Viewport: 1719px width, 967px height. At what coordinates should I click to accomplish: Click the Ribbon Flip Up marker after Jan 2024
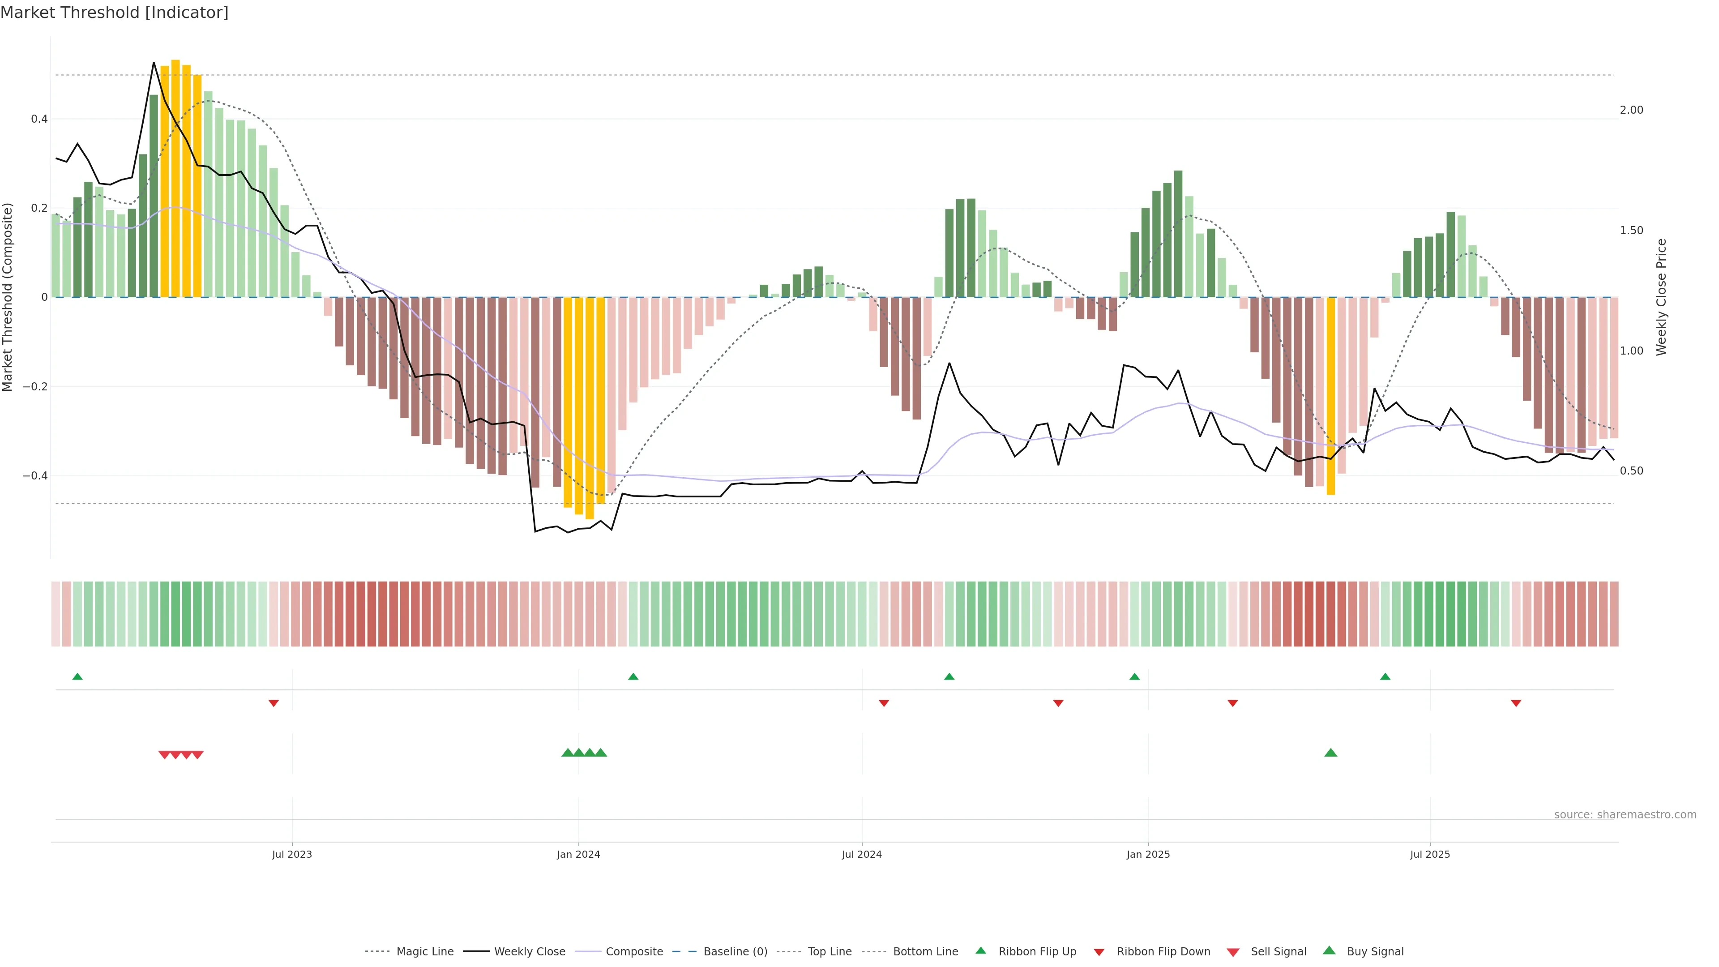point(633,677)
